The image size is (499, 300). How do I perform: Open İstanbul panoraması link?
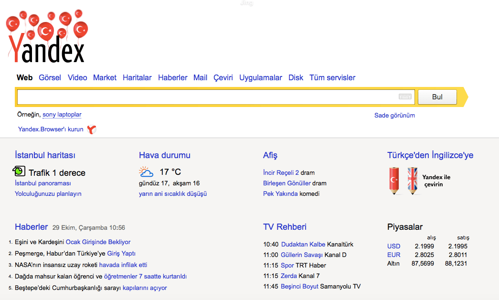(43, 183)
